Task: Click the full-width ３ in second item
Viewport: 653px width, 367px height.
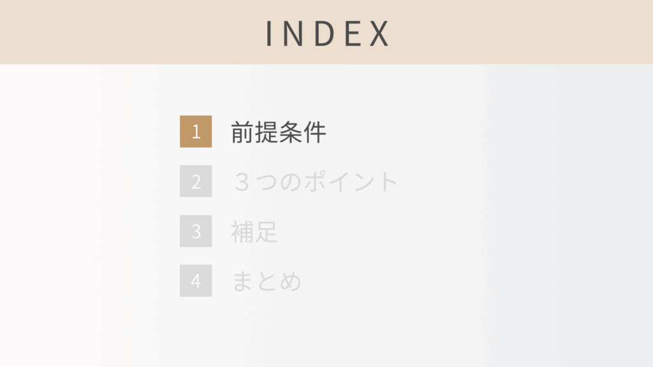Action: [x=242, y=182]
